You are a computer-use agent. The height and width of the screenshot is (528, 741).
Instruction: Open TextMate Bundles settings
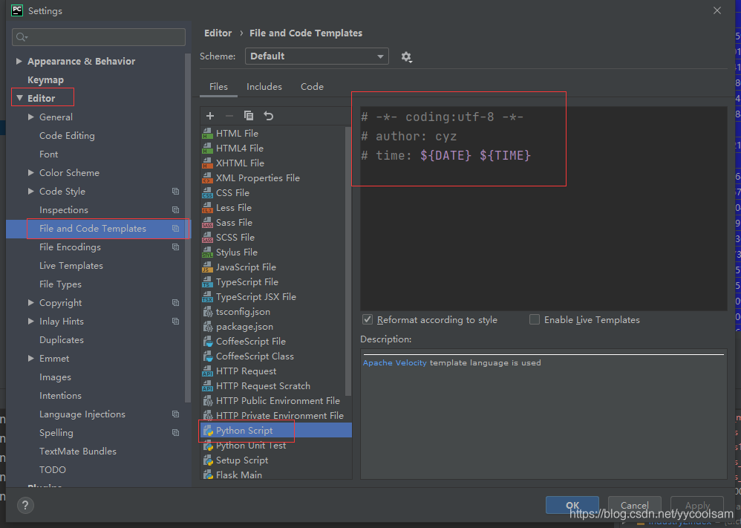point(78,452)
